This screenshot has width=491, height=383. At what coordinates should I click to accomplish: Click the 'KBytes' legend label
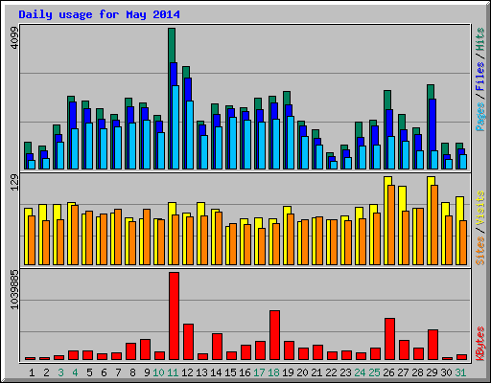tap(480, 344)
